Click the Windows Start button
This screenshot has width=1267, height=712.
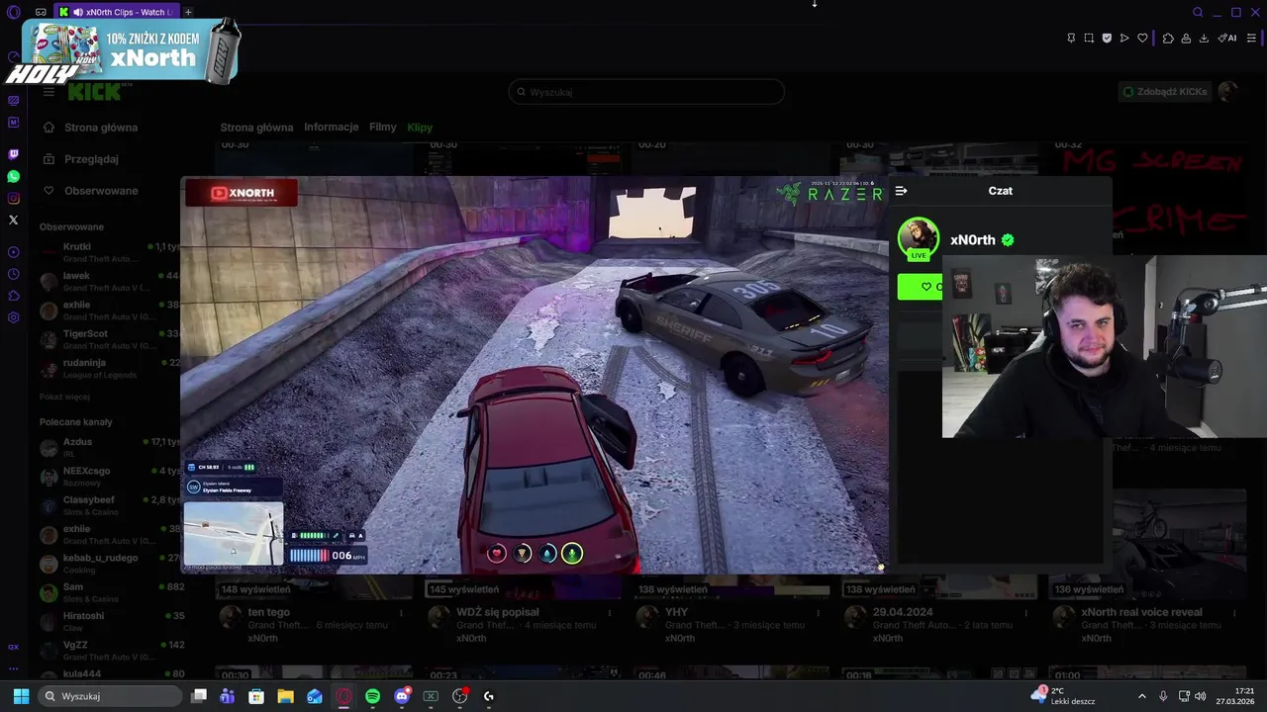[21, 696]
